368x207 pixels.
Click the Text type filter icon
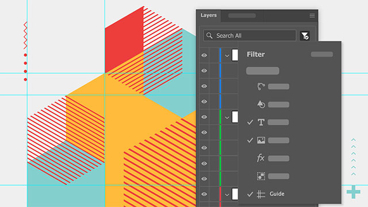pyautogui.click(x=261, y=122)
